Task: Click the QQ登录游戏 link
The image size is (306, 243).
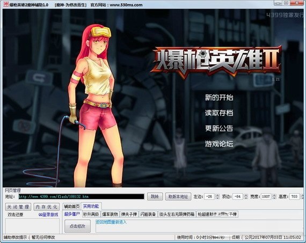Action: [48, 215]
